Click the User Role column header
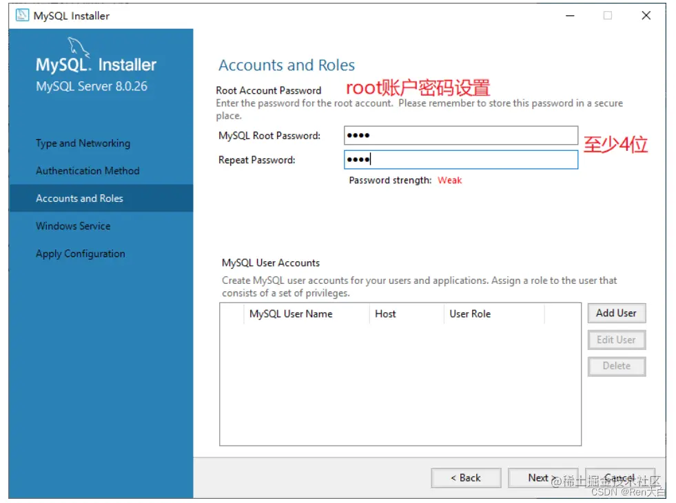 494,314
